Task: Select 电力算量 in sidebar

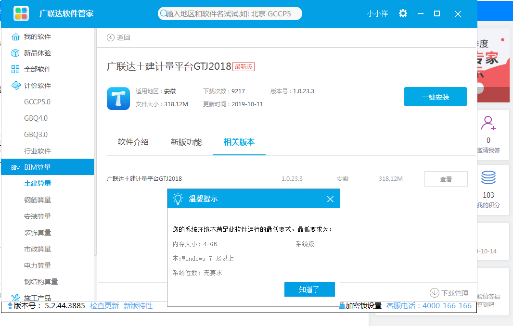Action: pos(38,265)
